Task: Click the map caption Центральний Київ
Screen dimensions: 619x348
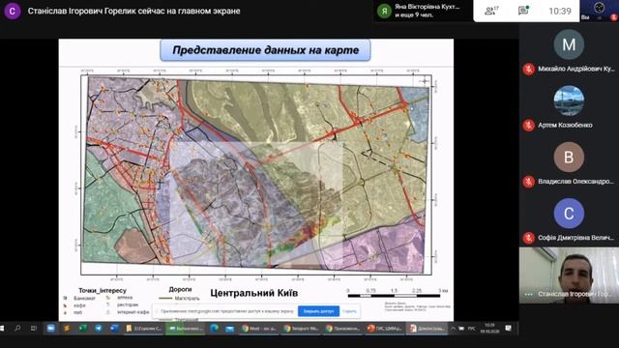Action: (x=253, y=293)
